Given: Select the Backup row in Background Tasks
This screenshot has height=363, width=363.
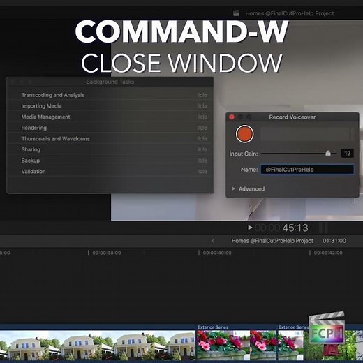Looking at the screenshot, I should [110, 161].
